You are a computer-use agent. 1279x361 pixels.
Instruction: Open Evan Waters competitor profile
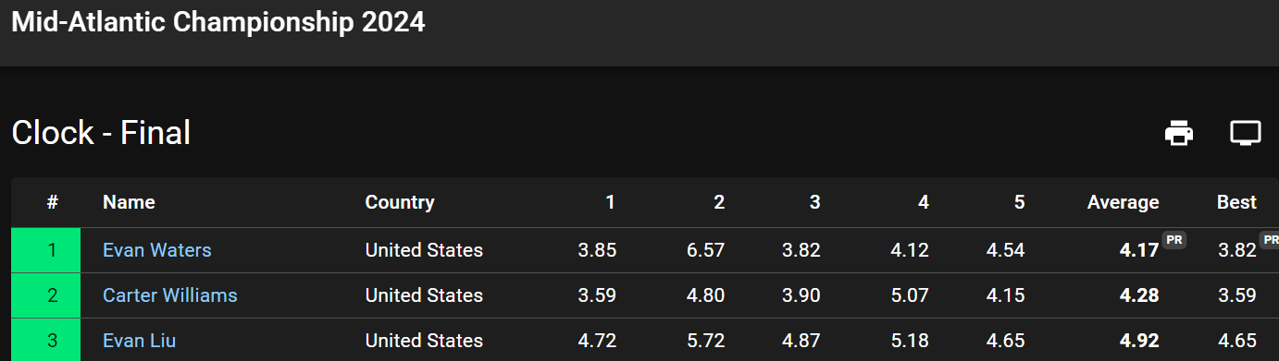coord(157,250)
